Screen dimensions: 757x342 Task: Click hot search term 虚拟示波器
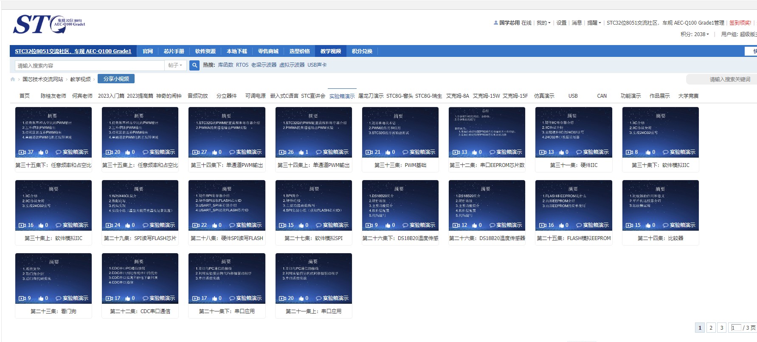pos(292,65)
